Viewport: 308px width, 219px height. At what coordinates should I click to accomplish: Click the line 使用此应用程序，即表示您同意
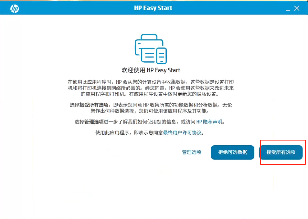[129, 133]
